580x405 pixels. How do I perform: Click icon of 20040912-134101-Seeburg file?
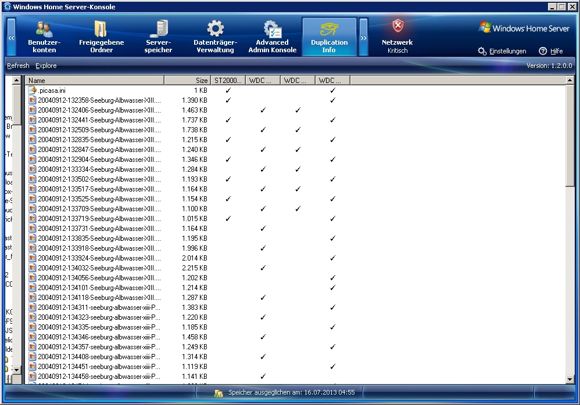(x=32, y=288)
